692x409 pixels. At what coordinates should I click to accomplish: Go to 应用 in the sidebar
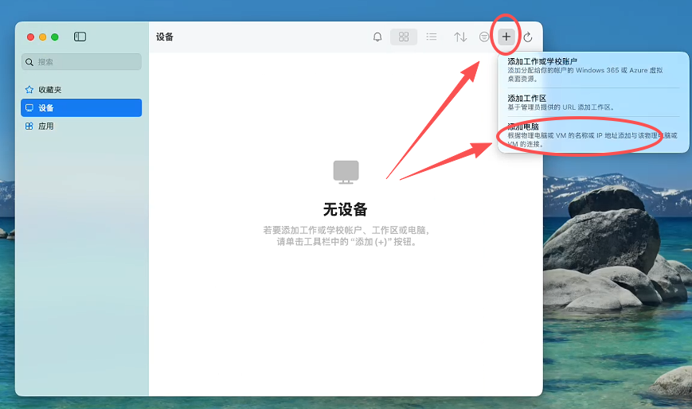click(45, 126)
